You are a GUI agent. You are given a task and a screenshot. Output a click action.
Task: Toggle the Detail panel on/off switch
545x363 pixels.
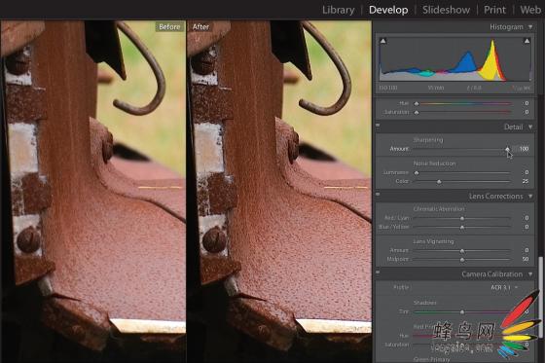pyautogui.click(x=378, y=126)
